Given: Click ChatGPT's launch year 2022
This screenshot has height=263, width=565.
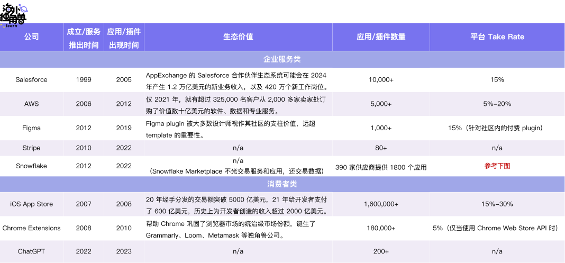Looking at the screenshot, I should point(84,251).
